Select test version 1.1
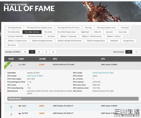The width and height of the screenshot is (141, 118). (129, 52)
